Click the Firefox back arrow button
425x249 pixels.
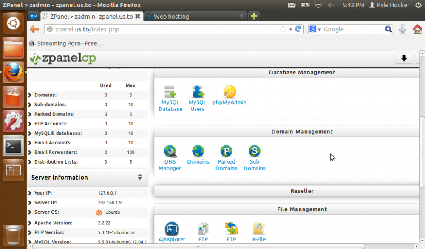35,29
